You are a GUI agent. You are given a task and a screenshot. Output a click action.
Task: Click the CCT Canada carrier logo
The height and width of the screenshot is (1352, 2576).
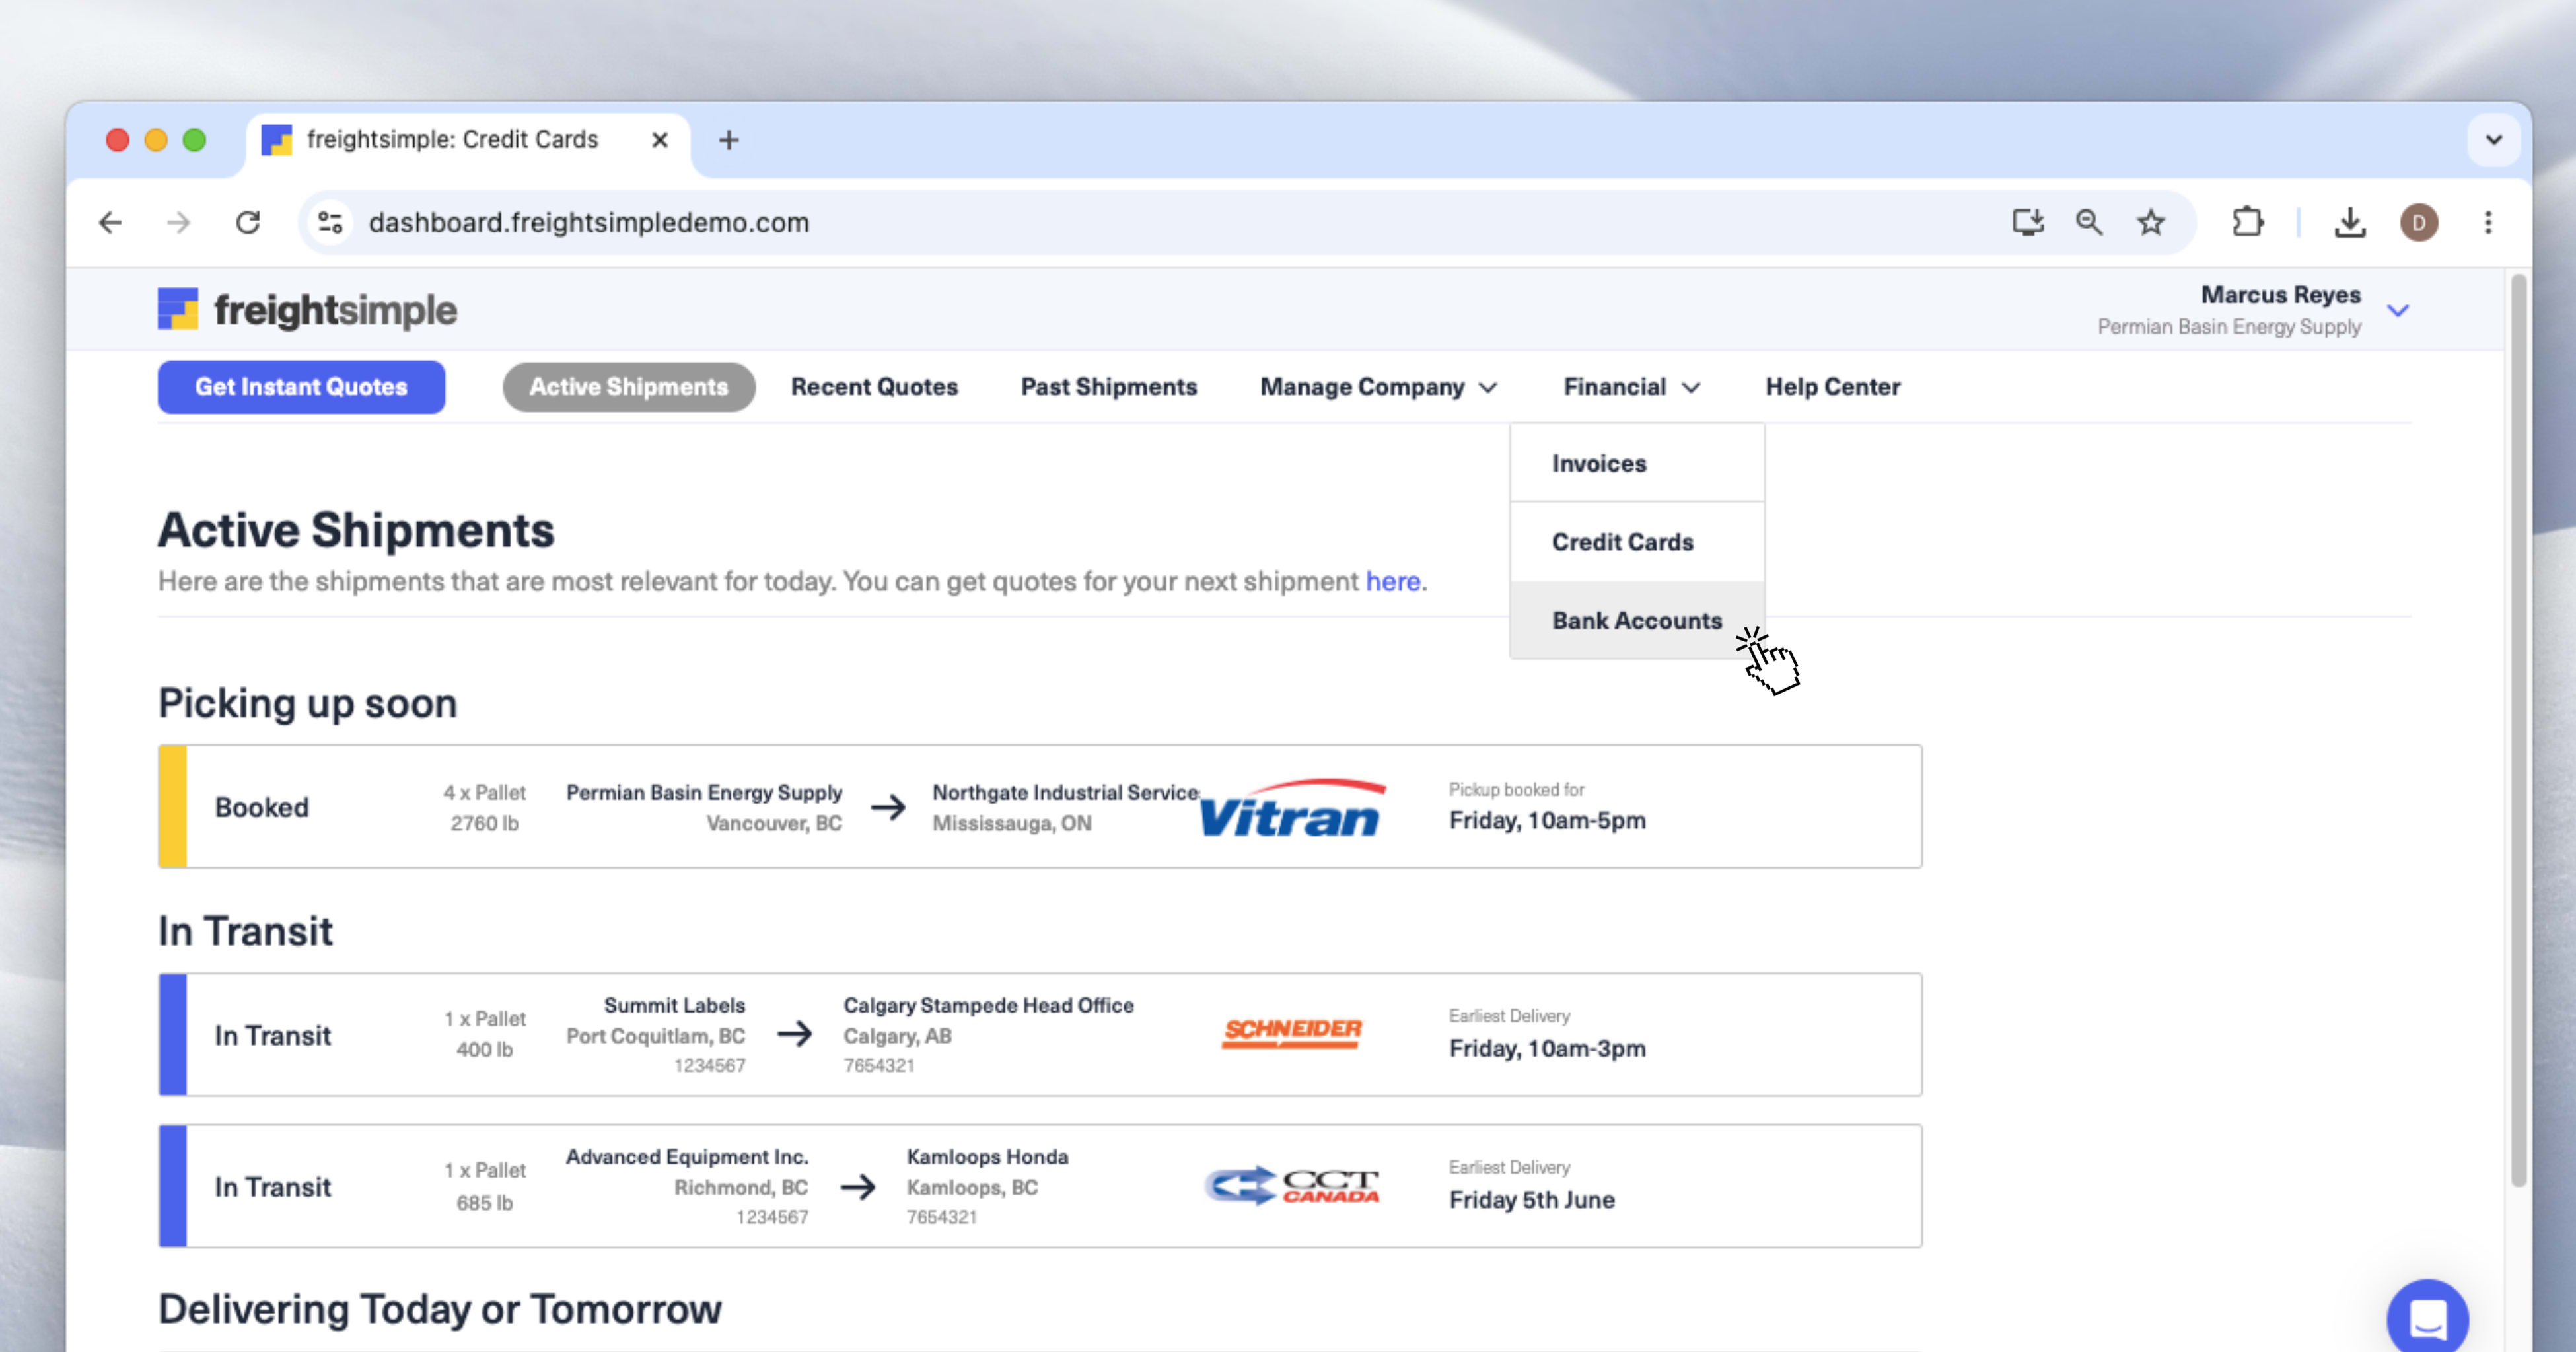pos(1292,1186)
